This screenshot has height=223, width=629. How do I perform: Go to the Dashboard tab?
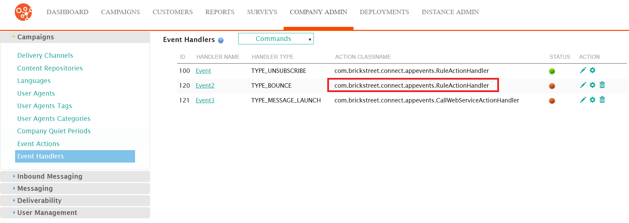click(68, 12)
